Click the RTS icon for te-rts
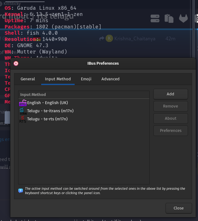Screen dimensions: 198x221 pyautogui.click(x=23, y=119)
